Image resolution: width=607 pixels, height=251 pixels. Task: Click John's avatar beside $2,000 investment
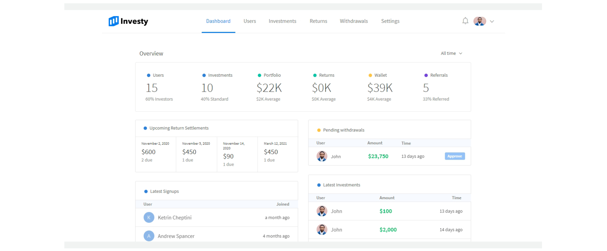(x=322, y=230)
